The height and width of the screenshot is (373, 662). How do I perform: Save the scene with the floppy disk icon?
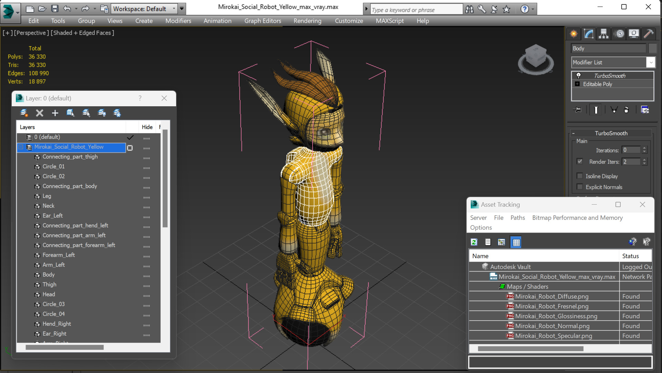tap(54, 9)
